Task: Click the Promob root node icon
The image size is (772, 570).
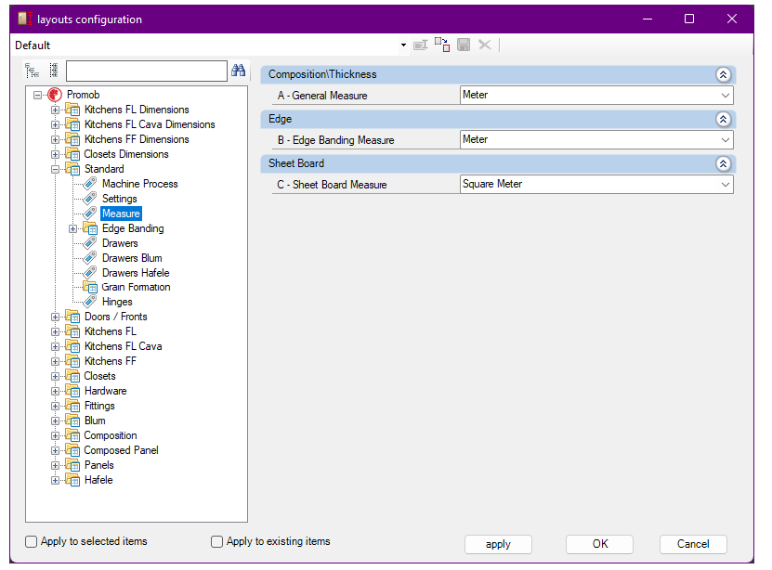Action: click(55, 95)
